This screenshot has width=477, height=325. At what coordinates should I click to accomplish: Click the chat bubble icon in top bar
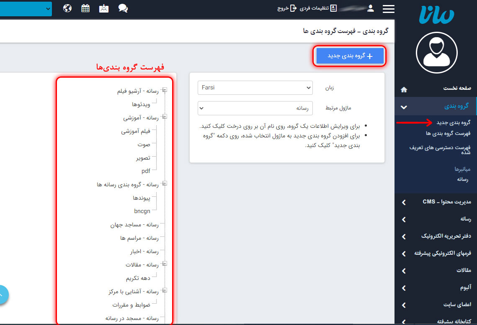[x=123, y=8]
